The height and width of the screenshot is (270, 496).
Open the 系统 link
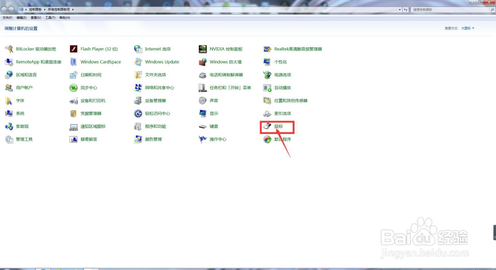click(x=20, y=114)
